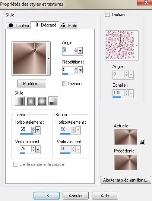Click the Modifier... button
The width and height of the screenshot is (152, 201).
[32, 84]
